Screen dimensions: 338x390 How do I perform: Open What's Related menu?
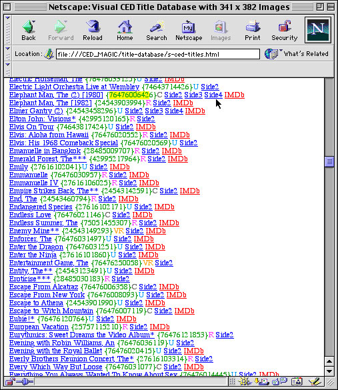click(297, 54)
